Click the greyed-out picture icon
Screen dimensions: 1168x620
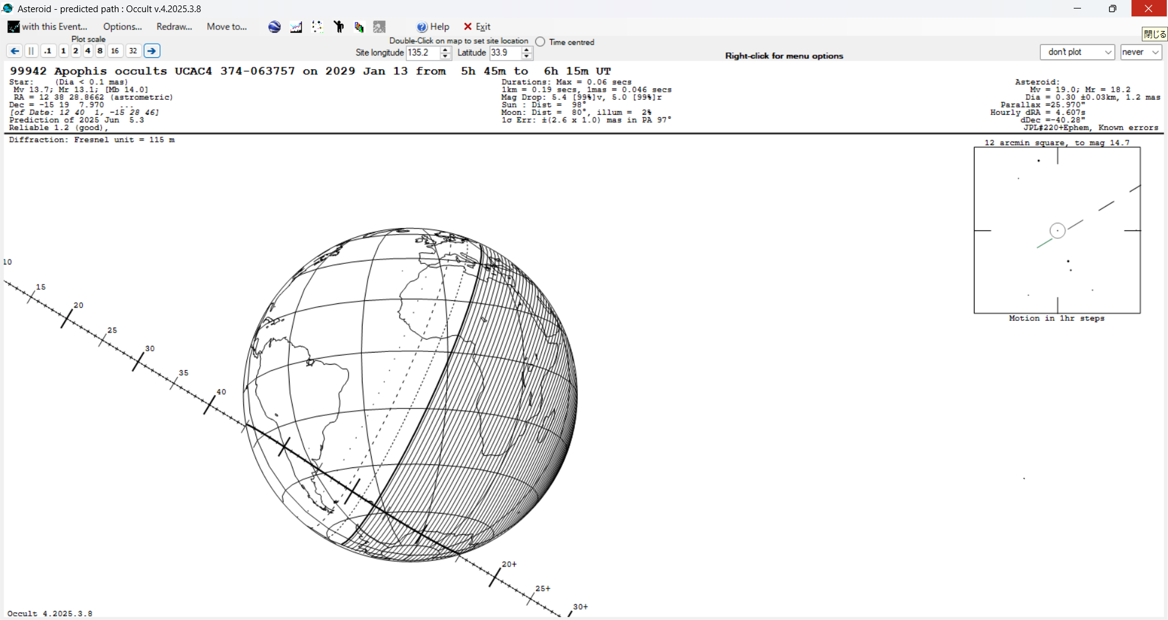(379, 27)
